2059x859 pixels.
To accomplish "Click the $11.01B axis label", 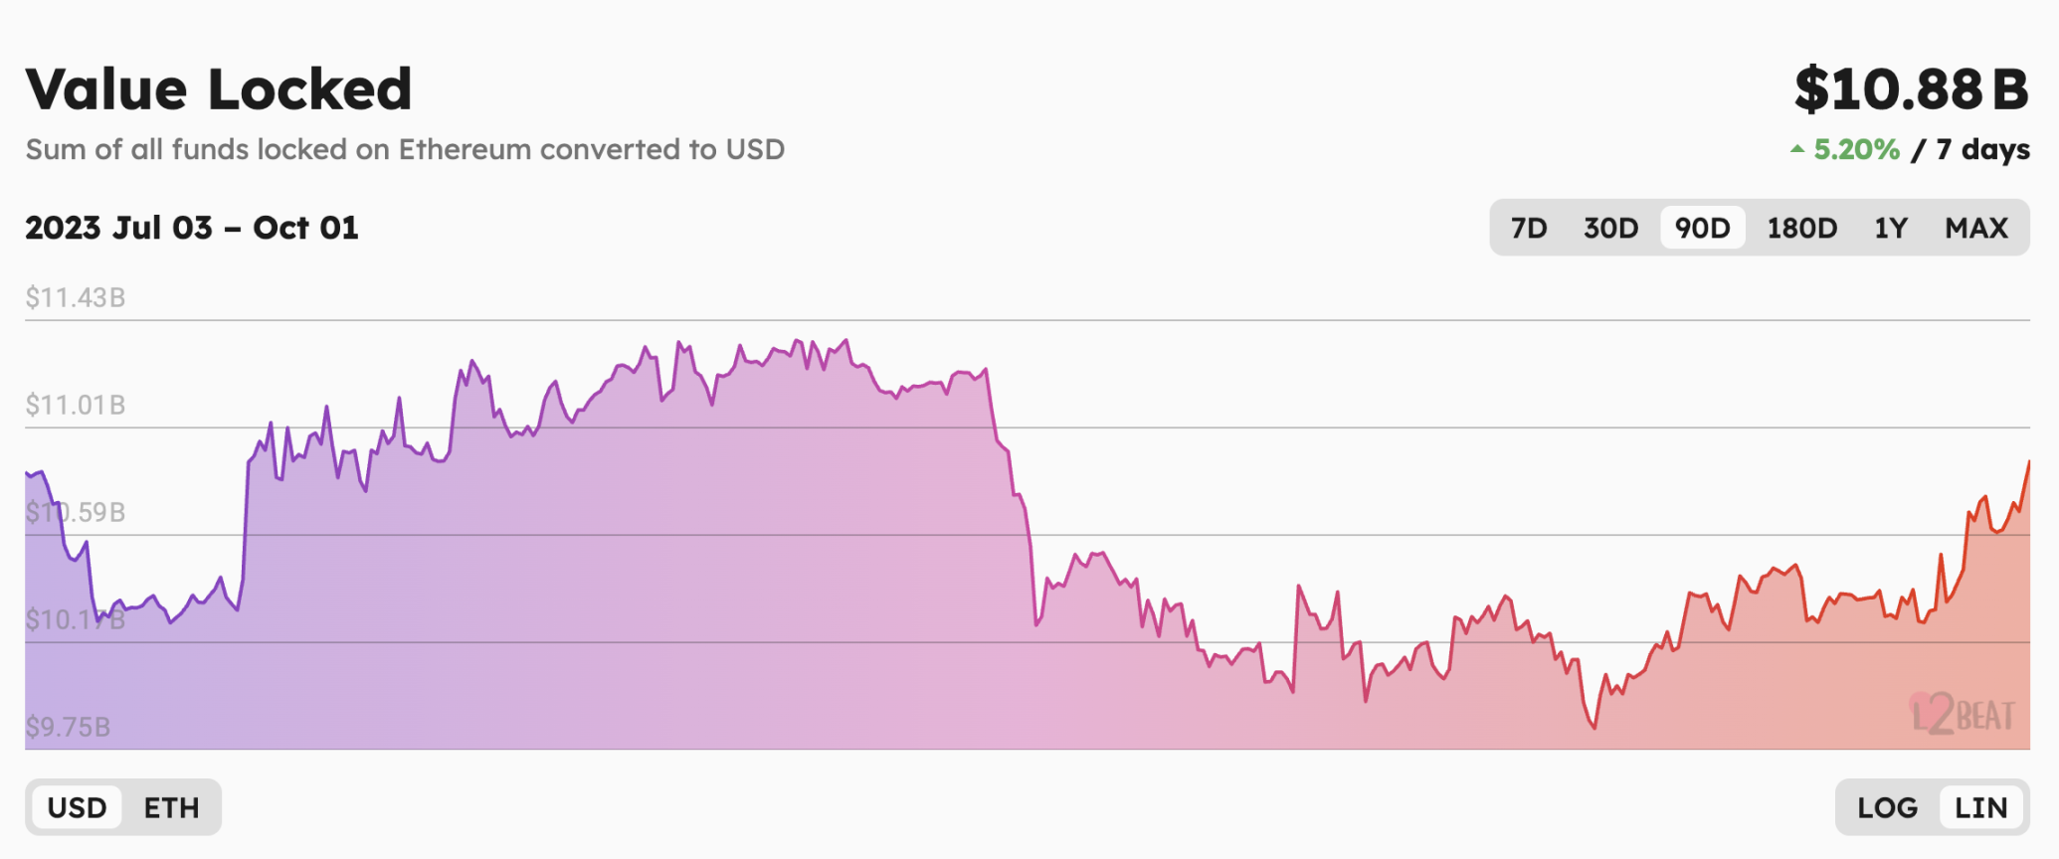I will pyautogui.click(x=76, y=405).
